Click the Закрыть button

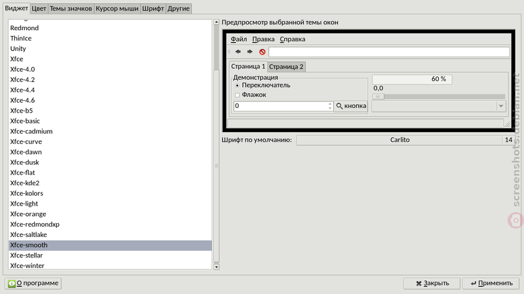(x=432, y=284)
